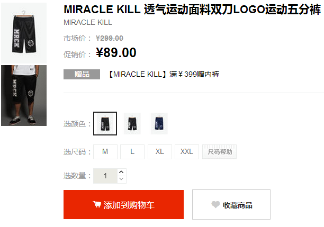Image resolution: width=324 pixels, height=227 pixels.
Task: Select size M
Action: click(x=105, y=152)
